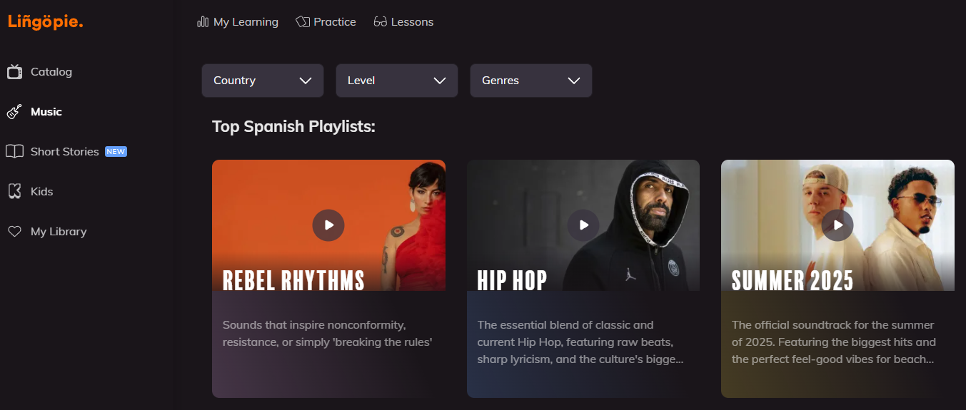The height and width of the screenshot is (410, 966).
Task: Select Music in the sidebar
Action: 46,112
